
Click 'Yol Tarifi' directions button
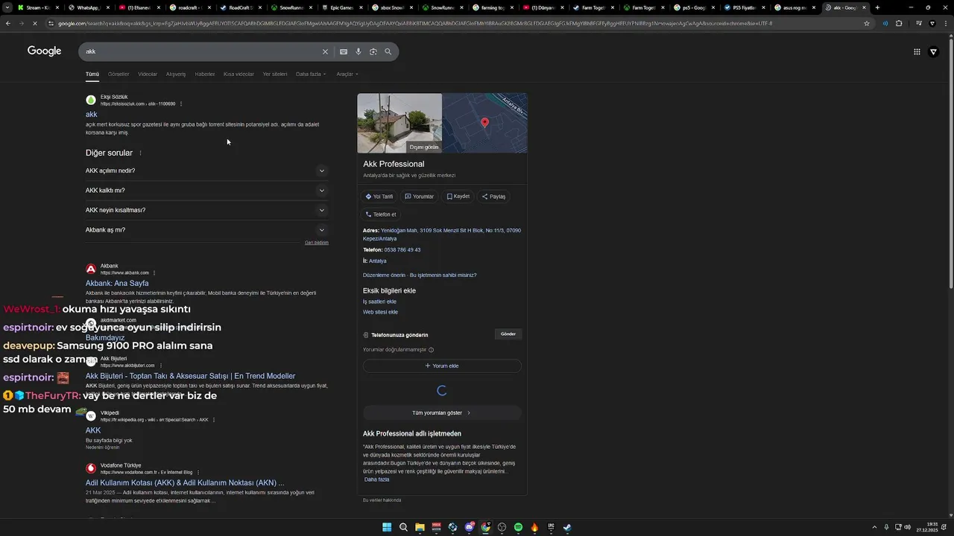(x=379, y=197)
